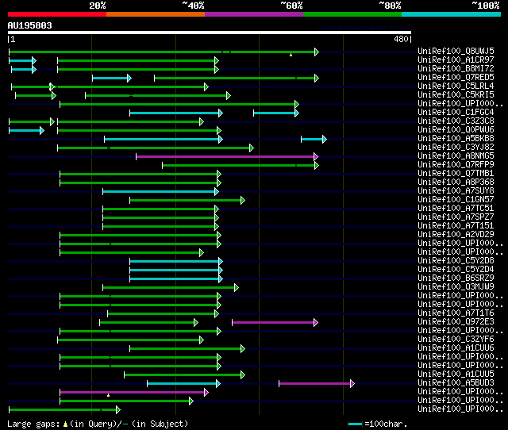Click the UniRef100_C5Y2D8 label
Screen dimensions: 508x430
point(456,261)
